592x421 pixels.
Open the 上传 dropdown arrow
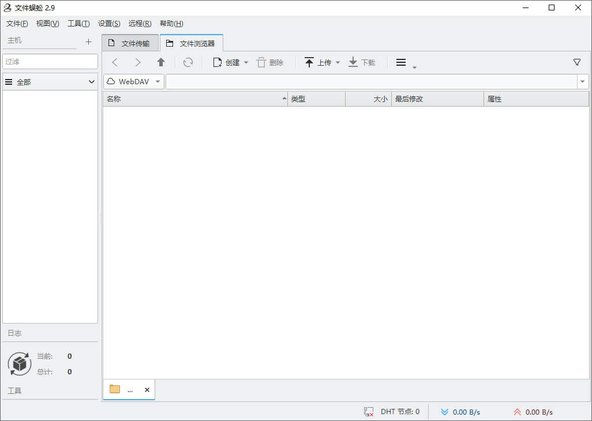pyautogui.click(x=338, y=63)
